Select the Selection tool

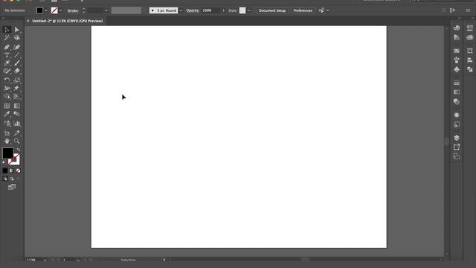(7, 30)
